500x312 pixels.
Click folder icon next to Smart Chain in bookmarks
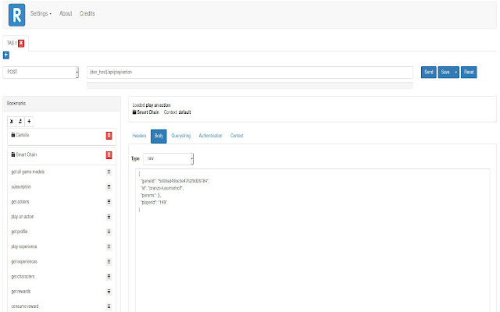pyautogui.click(x=13, y=154)
